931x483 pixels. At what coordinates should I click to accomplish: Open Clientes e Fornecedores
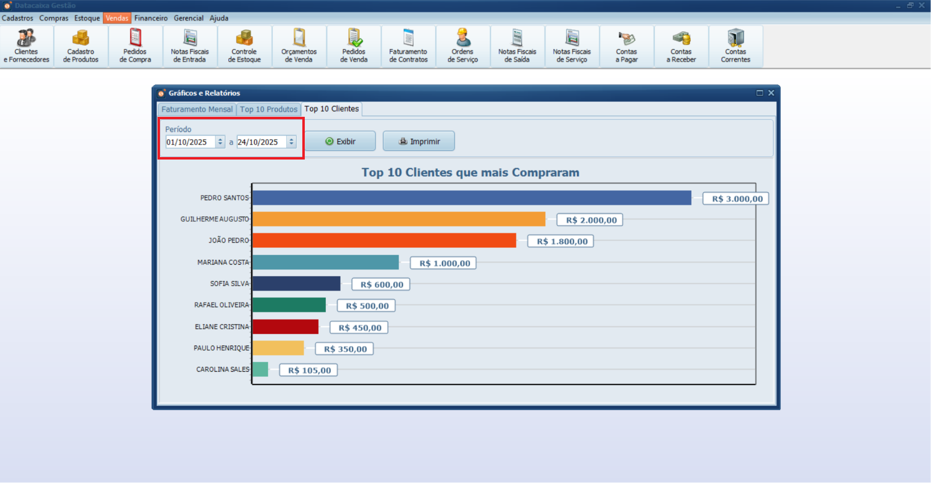click(x=27, y=46)
